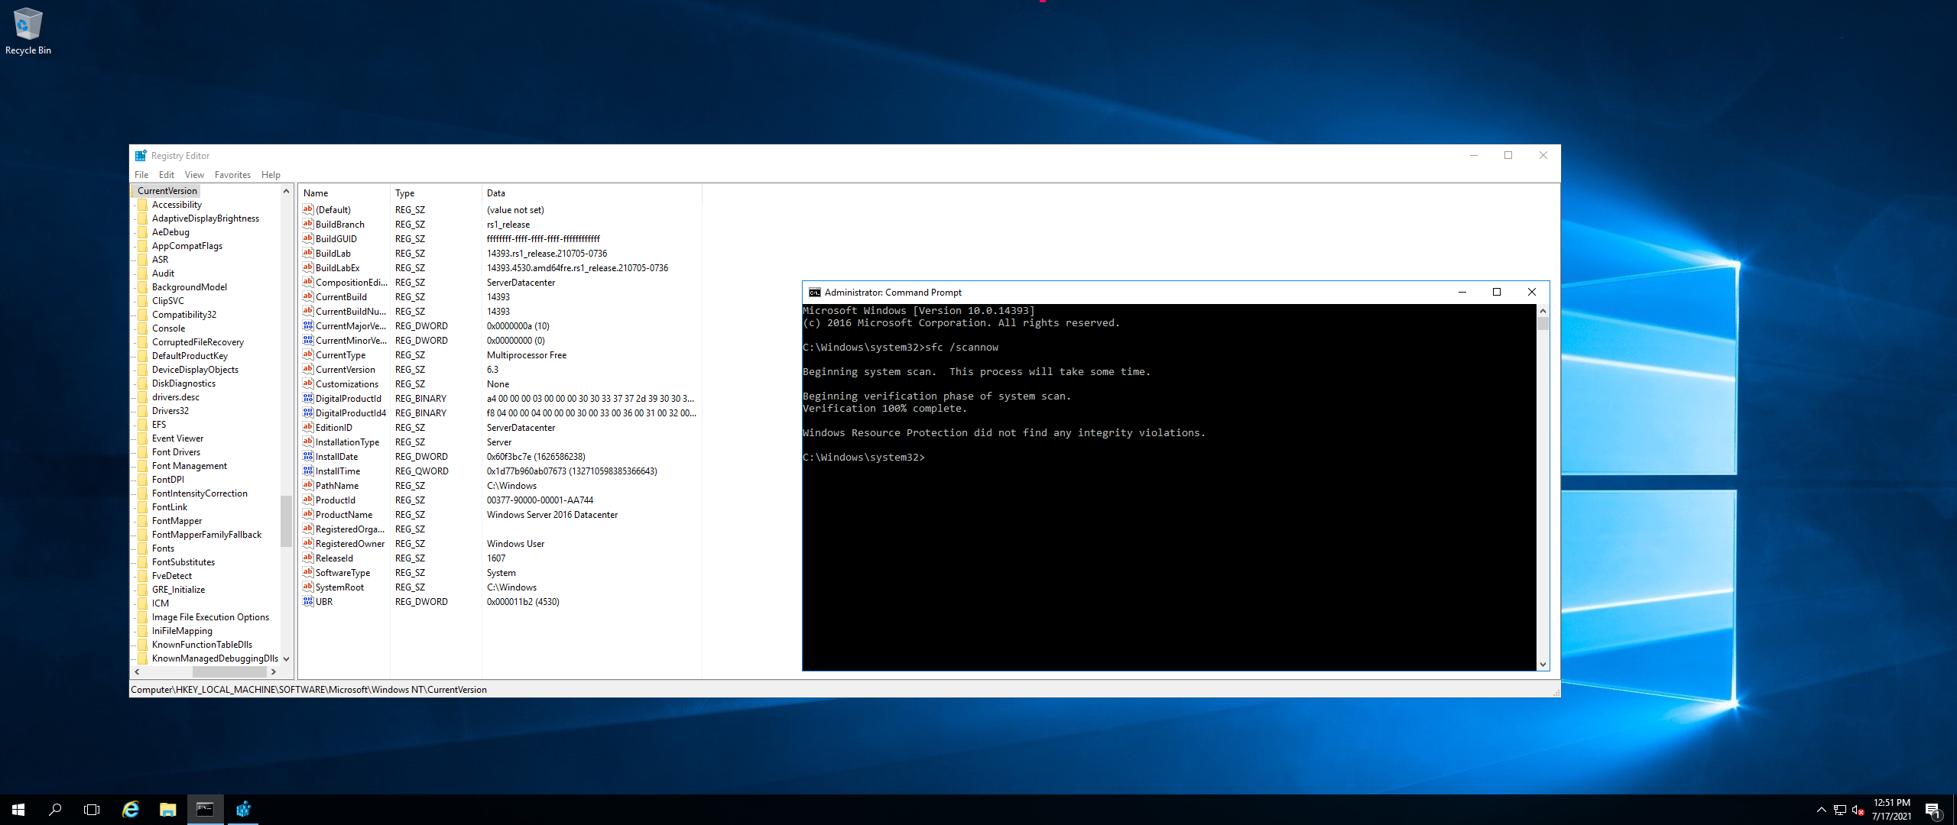
Task: Select the BuildBranch string value icon
Action: click(307, 224)
